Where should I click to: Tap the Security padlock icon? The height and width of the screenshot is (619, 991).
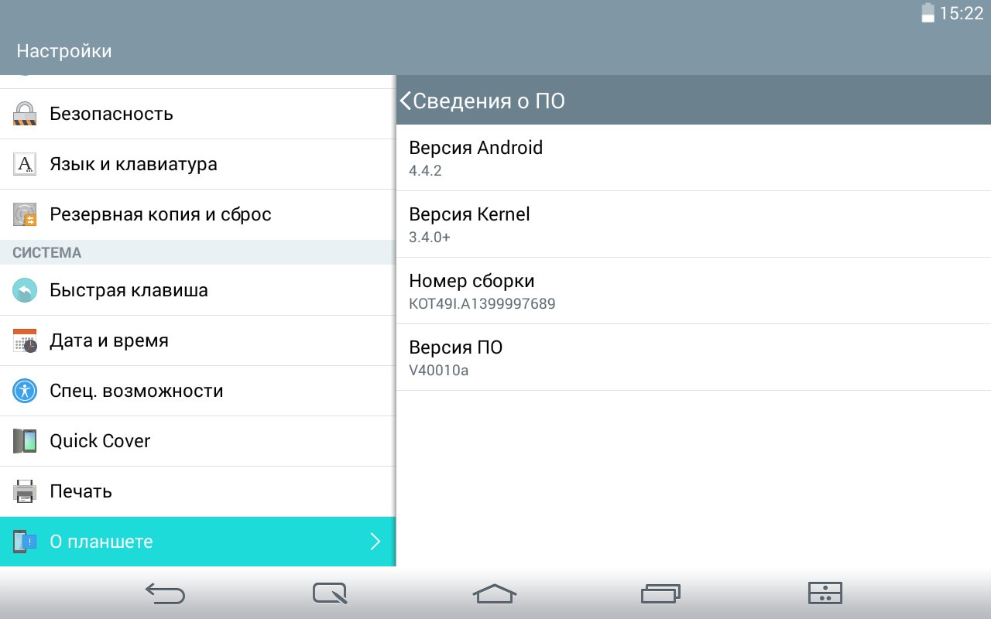(x=25, y=114)
